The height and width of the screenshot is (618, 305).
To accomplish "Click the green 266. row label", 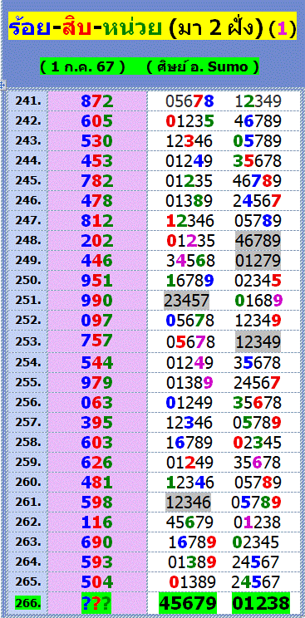I will (x=28, y=602).
